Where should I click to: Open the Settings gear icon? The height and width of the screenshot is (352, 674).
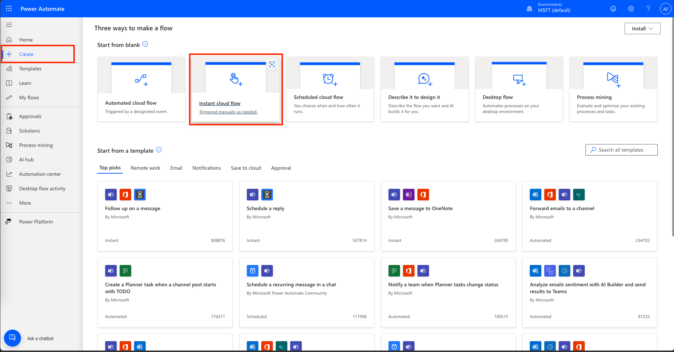click(631, 9)
